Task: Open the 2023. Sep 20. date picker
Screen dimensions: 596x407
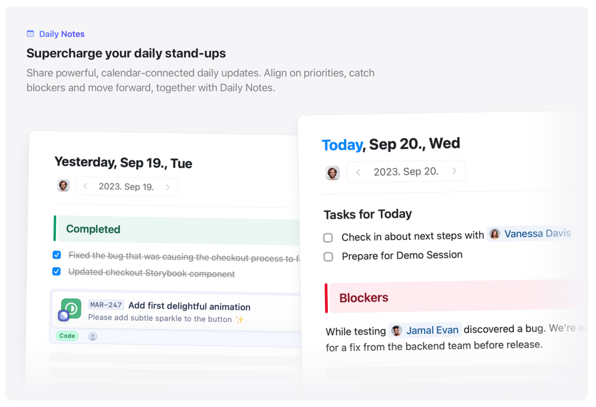Action: 406,171
